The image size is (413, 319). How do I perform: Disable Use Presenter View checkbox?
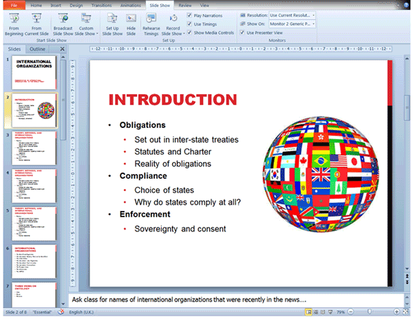coord(242,33)
